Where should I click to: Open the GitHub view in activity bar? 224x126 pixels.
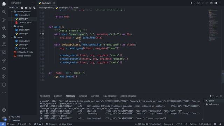pos(4,69)
